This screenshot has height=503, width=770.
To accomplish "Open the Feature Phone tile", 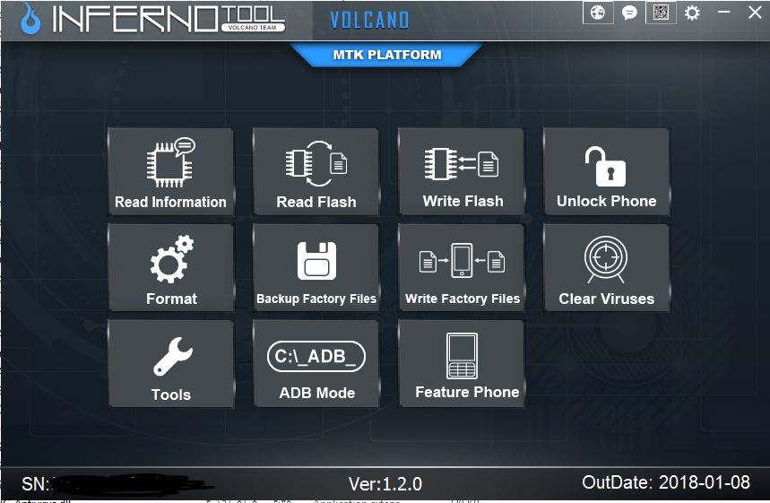I will (461, 364).
